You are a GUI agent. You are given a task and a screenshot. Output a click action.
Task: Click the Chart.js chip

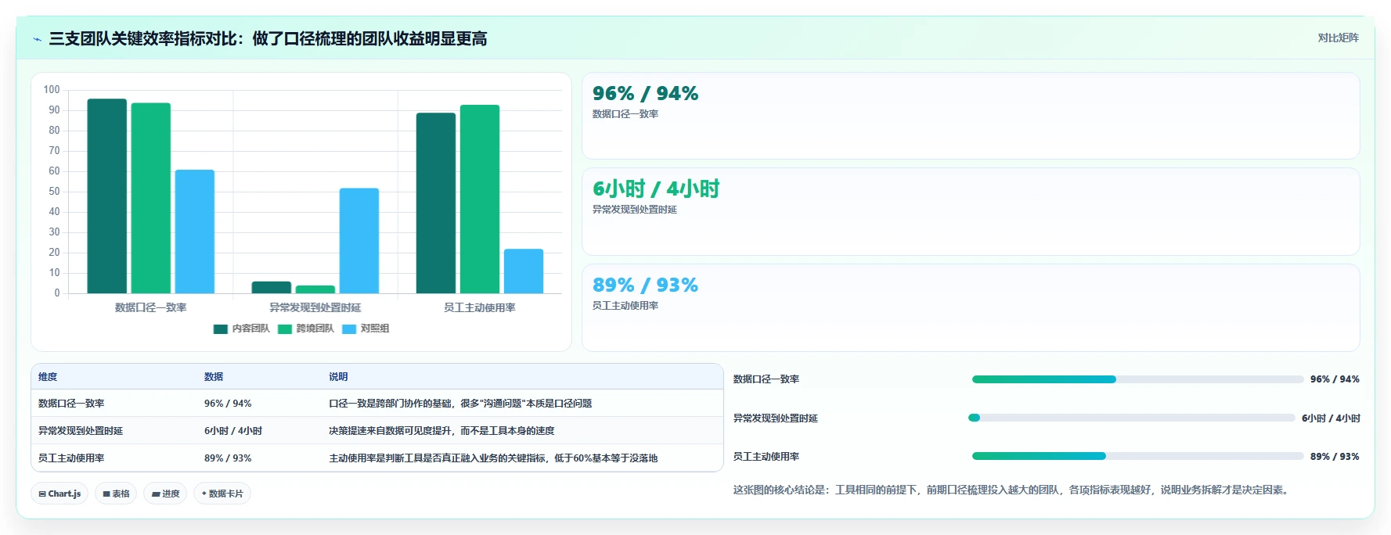tap(59, 494)
